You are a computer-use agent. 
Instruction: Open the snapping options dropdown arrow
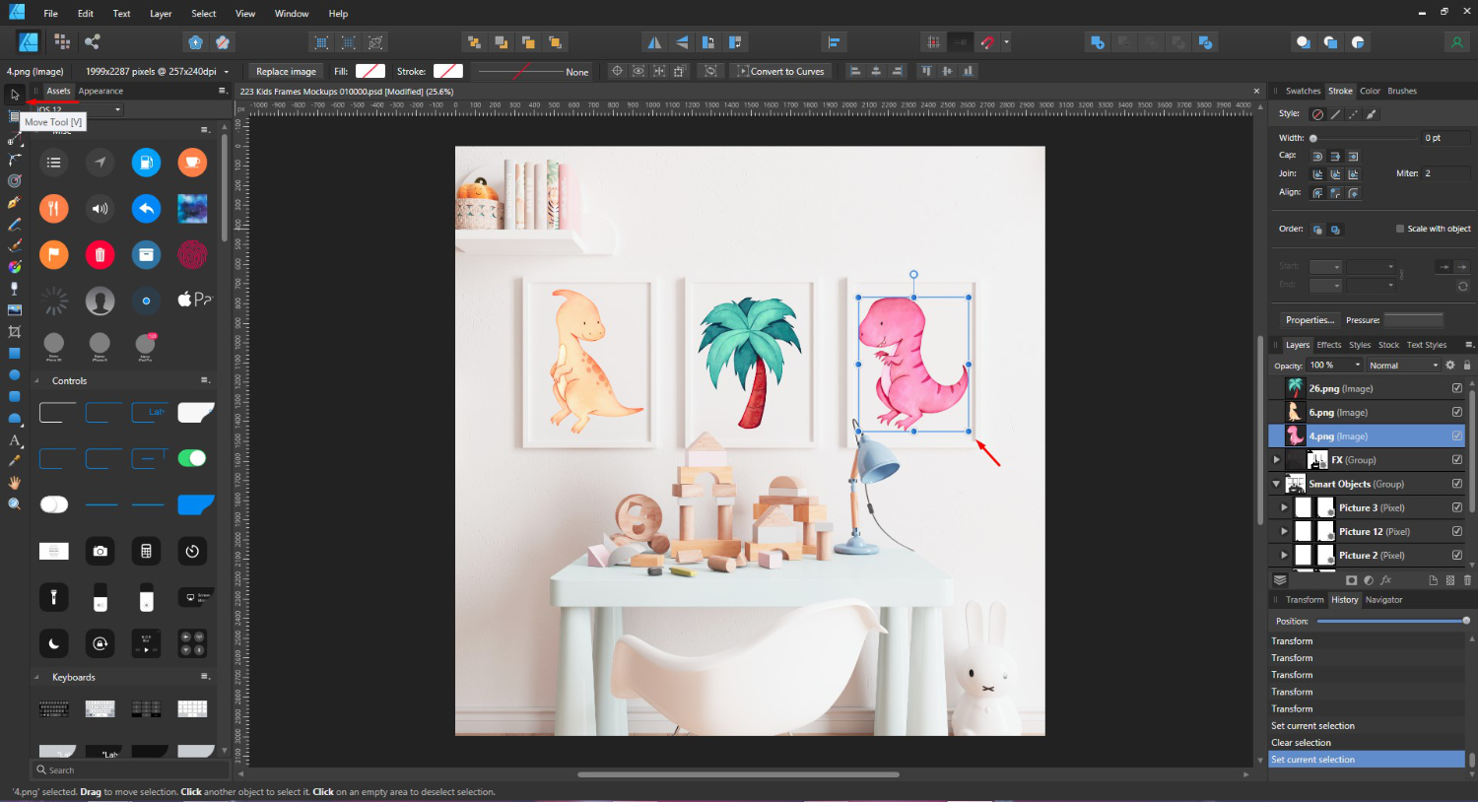1006,42
